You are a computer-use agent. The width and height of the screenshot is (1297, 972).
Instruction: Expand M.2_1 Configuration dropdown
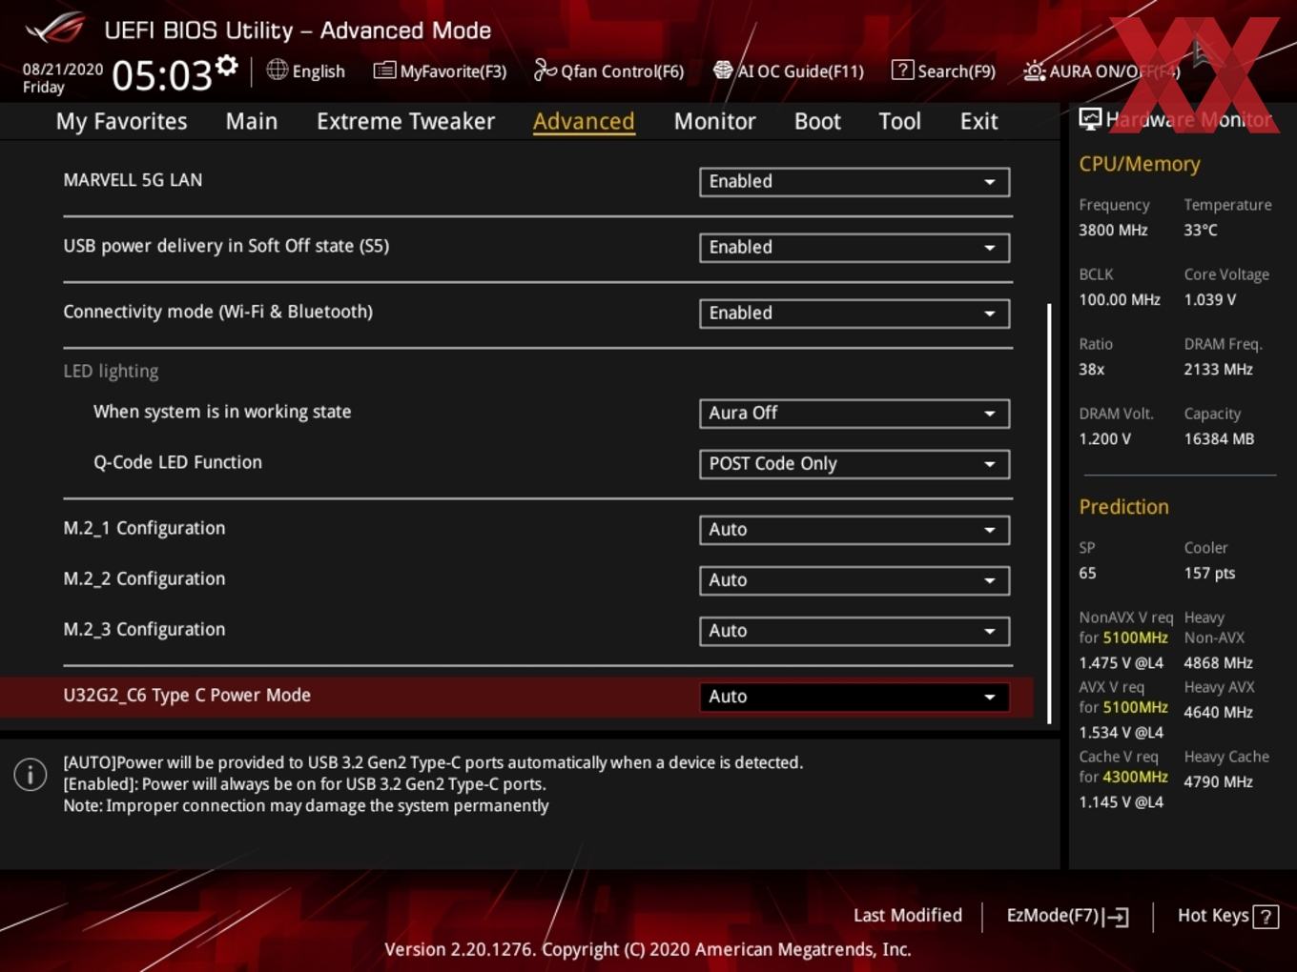(x=854, y=530)
